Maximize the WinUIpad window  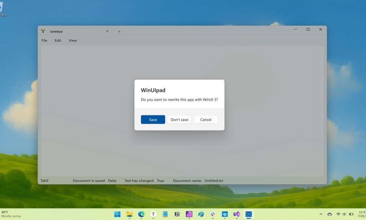(308, 29)
